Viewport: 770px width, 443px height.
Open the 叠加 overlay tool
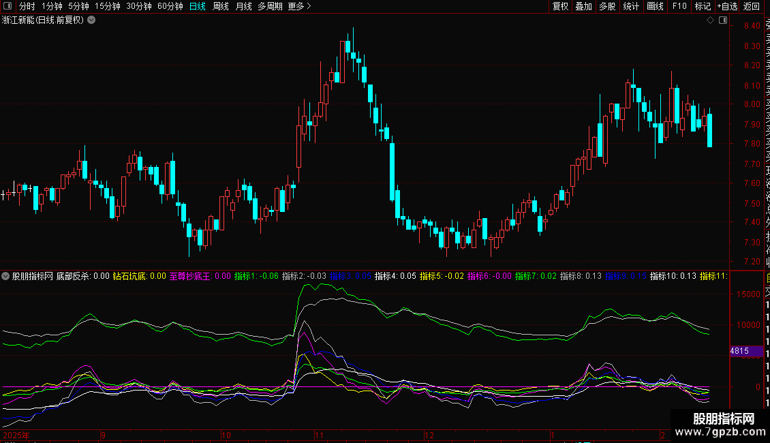[583, 6]
